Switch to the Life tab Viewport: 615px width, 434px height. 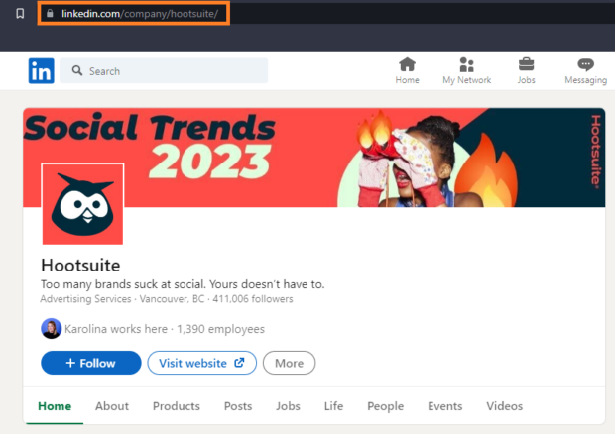pos(333,406)
